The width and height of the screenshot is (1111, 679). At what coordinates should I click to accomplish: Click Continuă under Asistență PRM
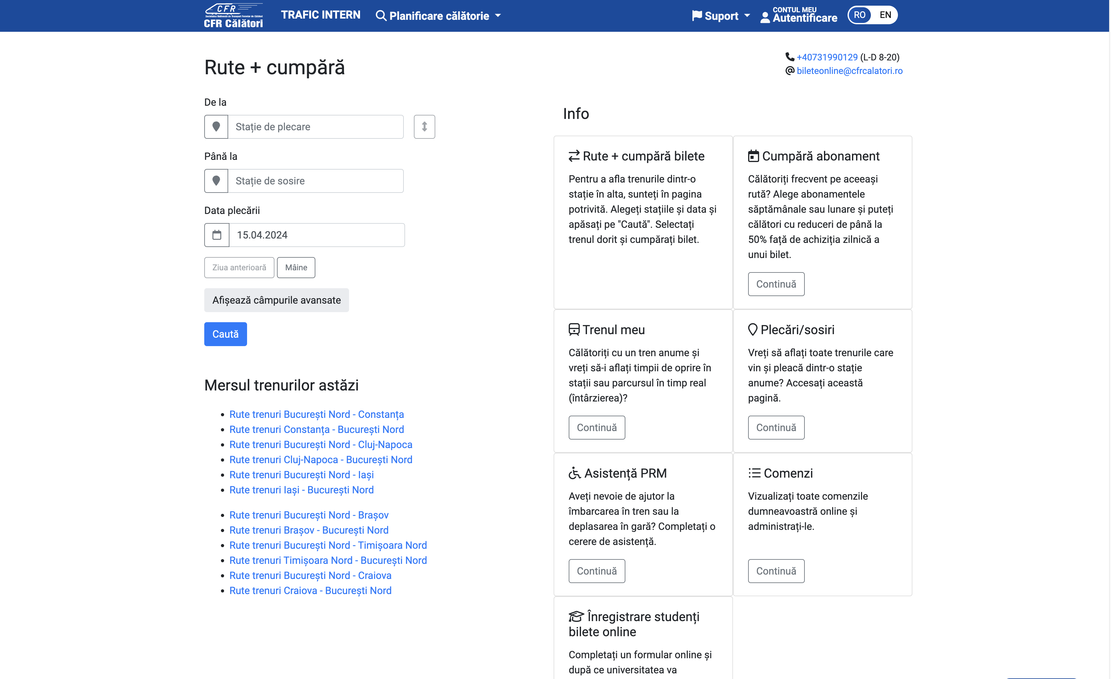[x=596, y=571]
